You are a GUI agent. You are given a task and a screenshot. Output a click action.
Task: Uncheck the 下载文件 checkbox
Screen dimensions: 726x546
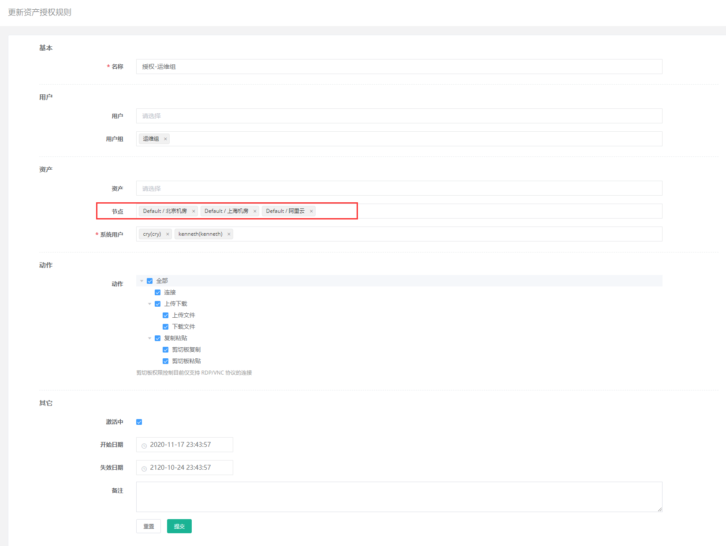pyautogui.click(x=166, y=327)
